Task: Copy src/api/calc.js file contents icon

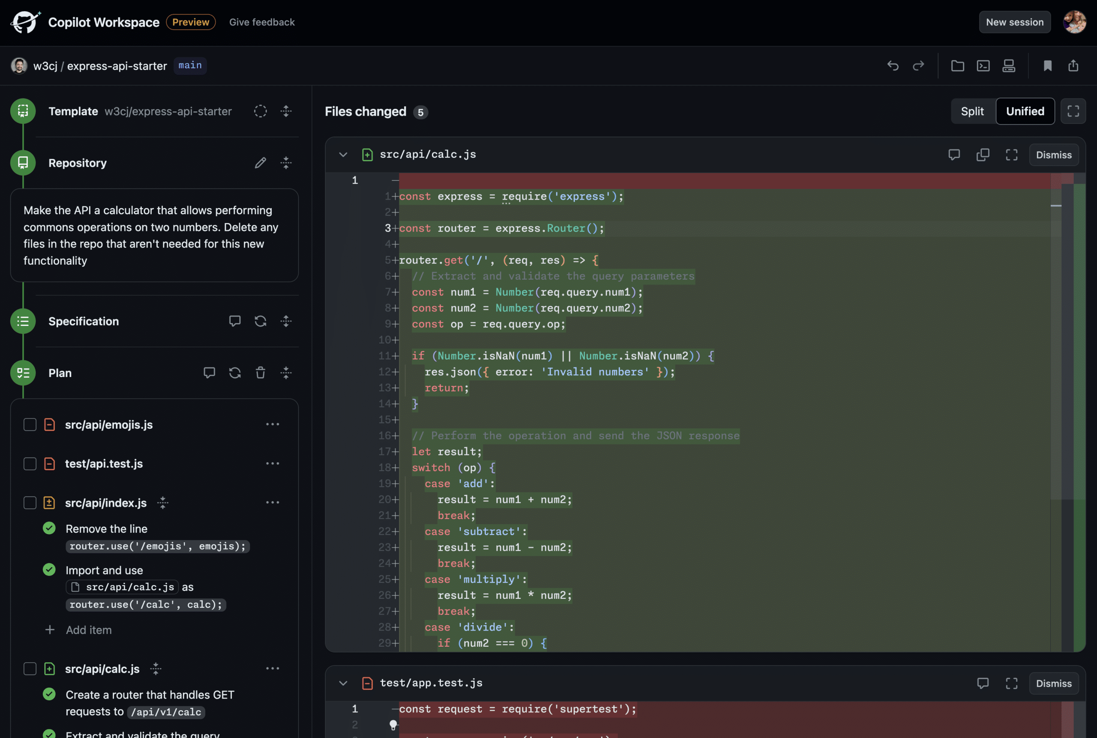Action: click(983, 155)
